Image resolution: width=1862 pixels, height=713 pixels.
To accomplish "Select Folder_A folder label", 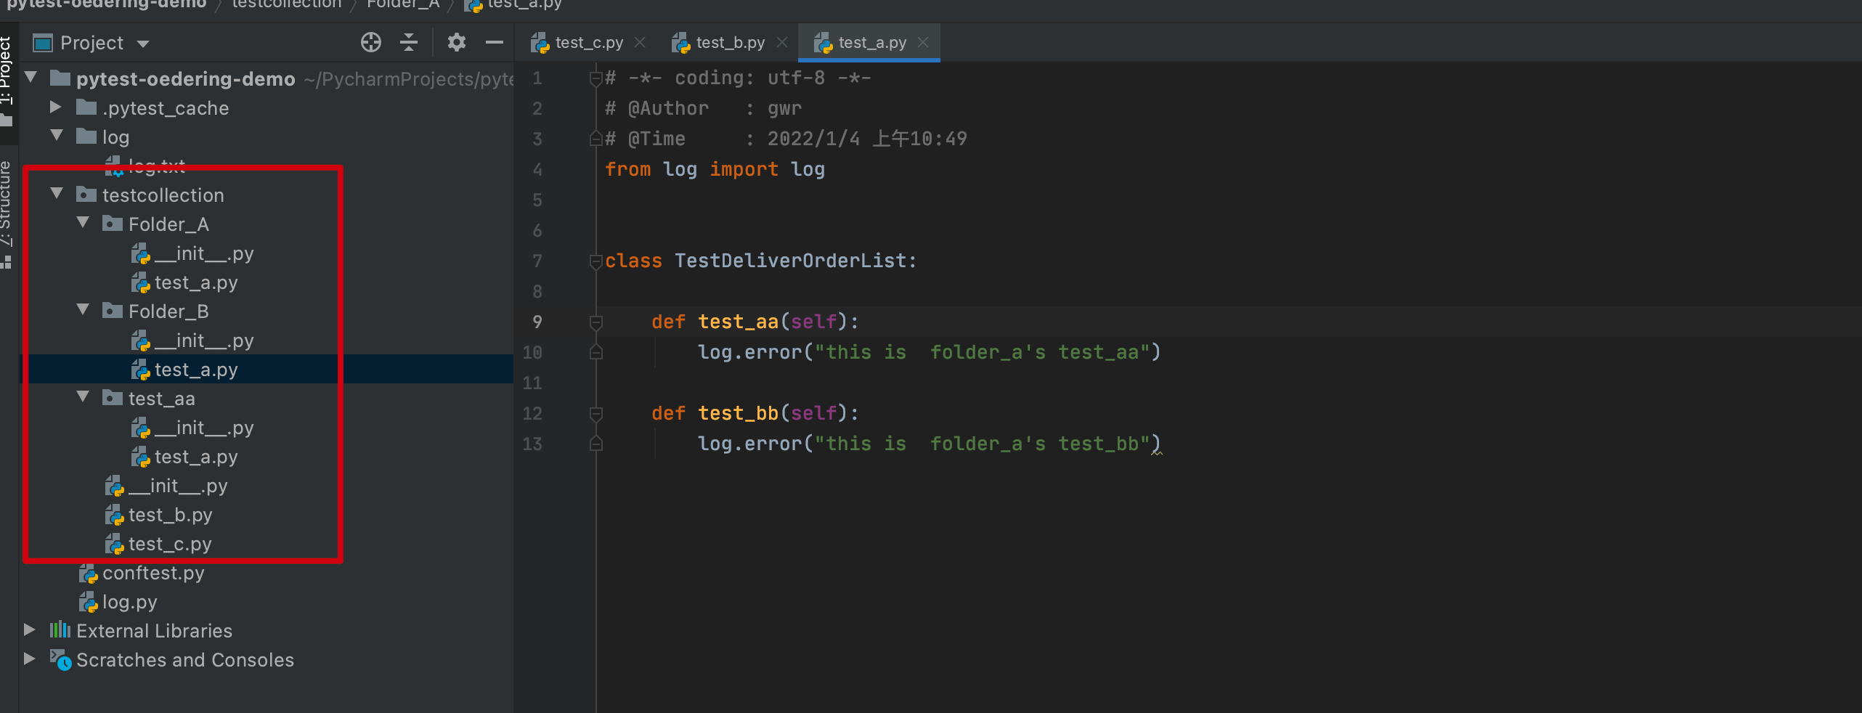I will 168,224.
